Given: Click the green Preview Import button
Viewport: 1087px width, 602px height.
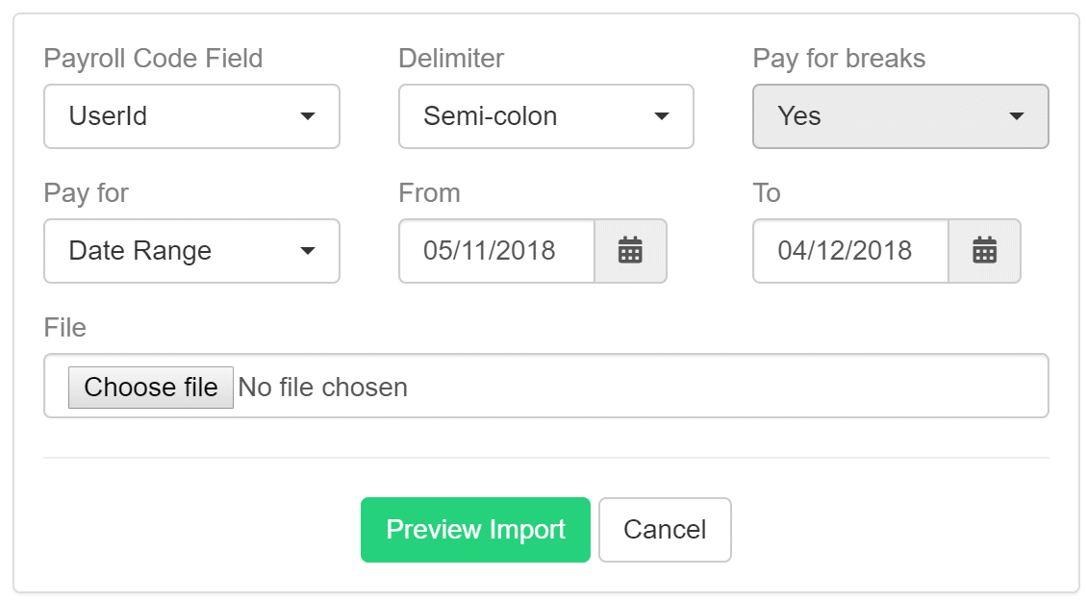Looking at the screenshot, I should coord(475,529).
